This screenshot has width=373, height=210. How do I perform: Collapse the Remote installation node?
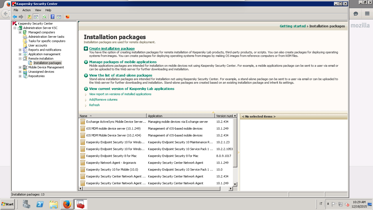coord(20,59)
